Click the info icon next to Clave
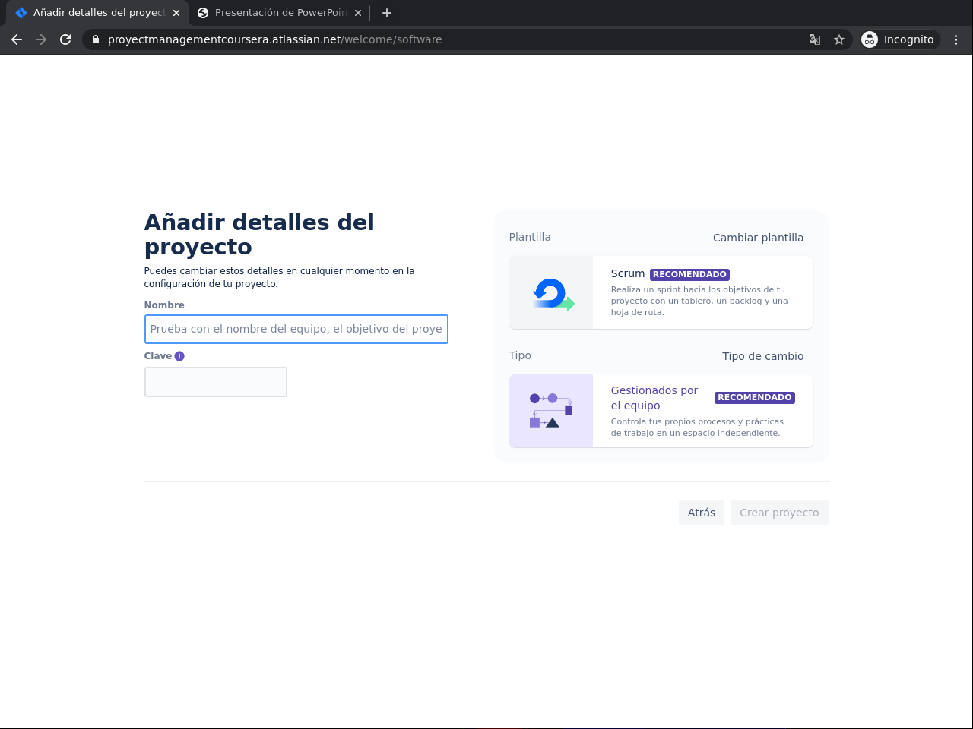 pos(179,356)
